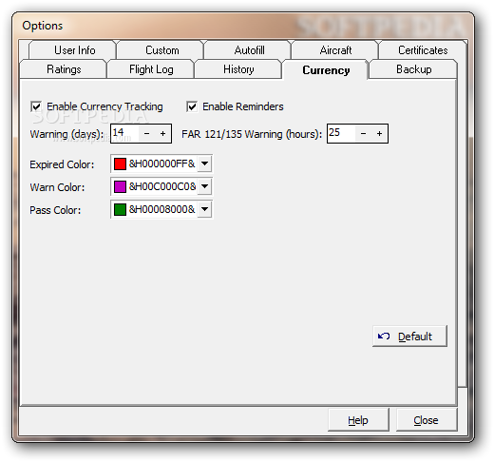Increase Warning days with plus button
The height and width of the screenshot is (462, 494).
tap(162, 134)
